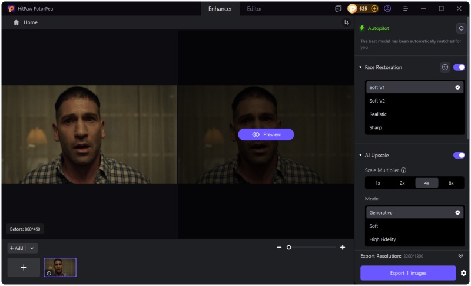Image resolution: width=471 pixels, height=286 pixels.
Task: Open the face detection smiley icon
Action: [x=445, y=67]
